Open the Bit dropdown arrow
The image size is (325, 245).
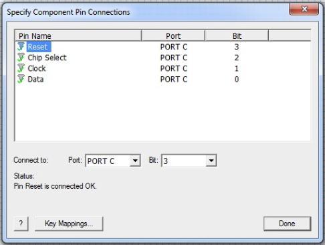click(211, 161)
